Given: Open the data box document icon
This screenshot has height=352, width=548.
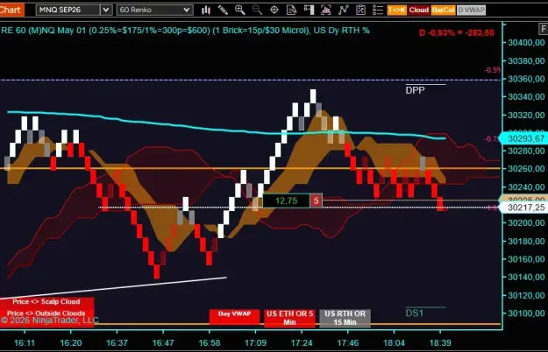Looking at the screenshot, I should click(x=291, y=11).
